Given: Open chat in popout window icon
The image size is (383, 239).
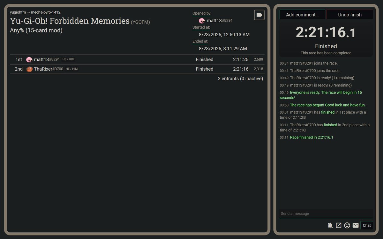Looking at the screenshot, I should (x=339, y=225).
